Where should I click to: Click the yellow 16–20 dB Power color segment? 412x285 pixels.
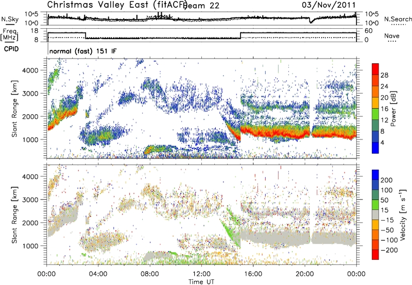pyautogui.click(x=375, y=102)
